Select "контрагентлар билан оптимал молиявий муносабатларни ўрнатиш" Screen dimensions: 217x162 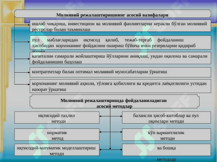click(x=120, y=72)
